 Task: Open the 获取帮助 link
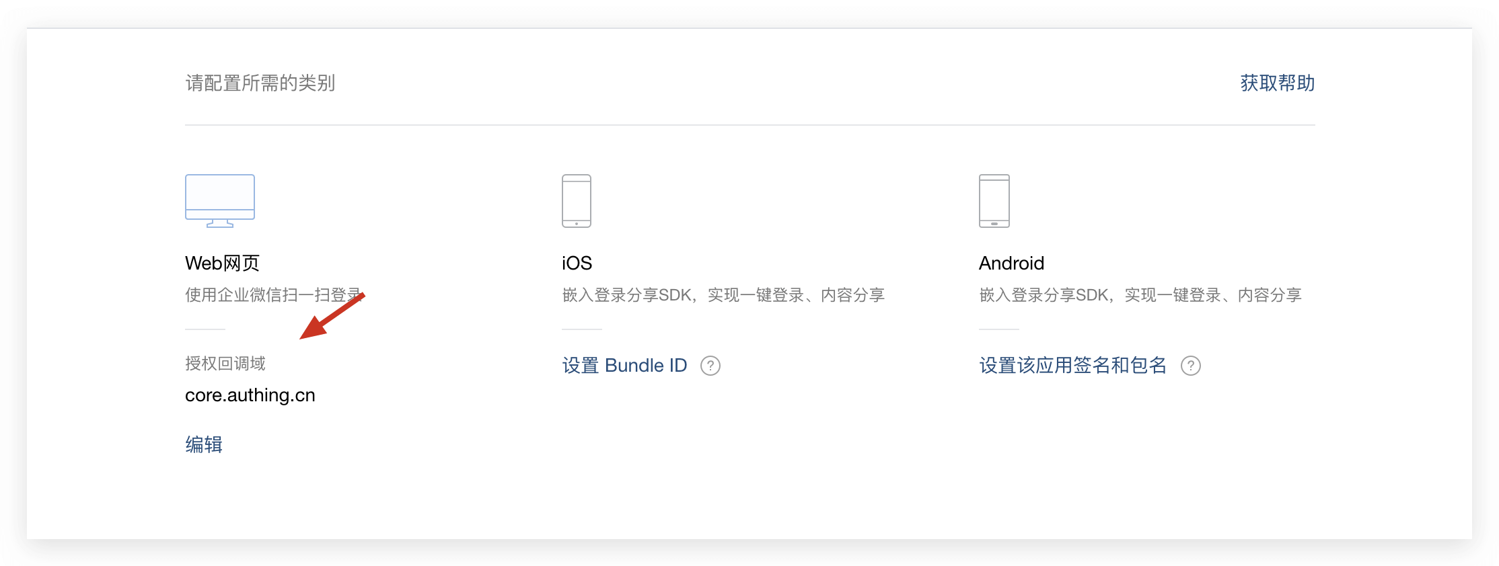pyautogui.click(x=1277, y=83)
